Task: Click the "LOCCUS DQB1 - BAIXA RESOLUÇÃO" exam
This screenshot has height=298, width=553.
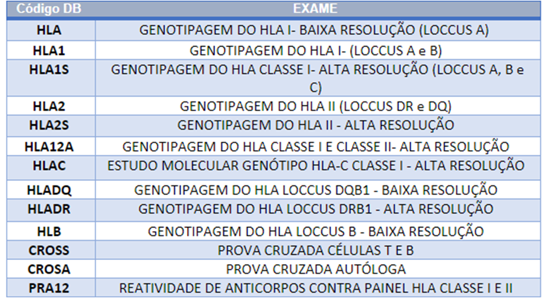Action: click(x=315, y=191)
